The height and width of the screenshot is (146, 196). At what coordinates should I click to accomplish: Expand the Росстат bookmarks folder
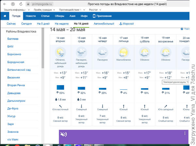[95, 10]
